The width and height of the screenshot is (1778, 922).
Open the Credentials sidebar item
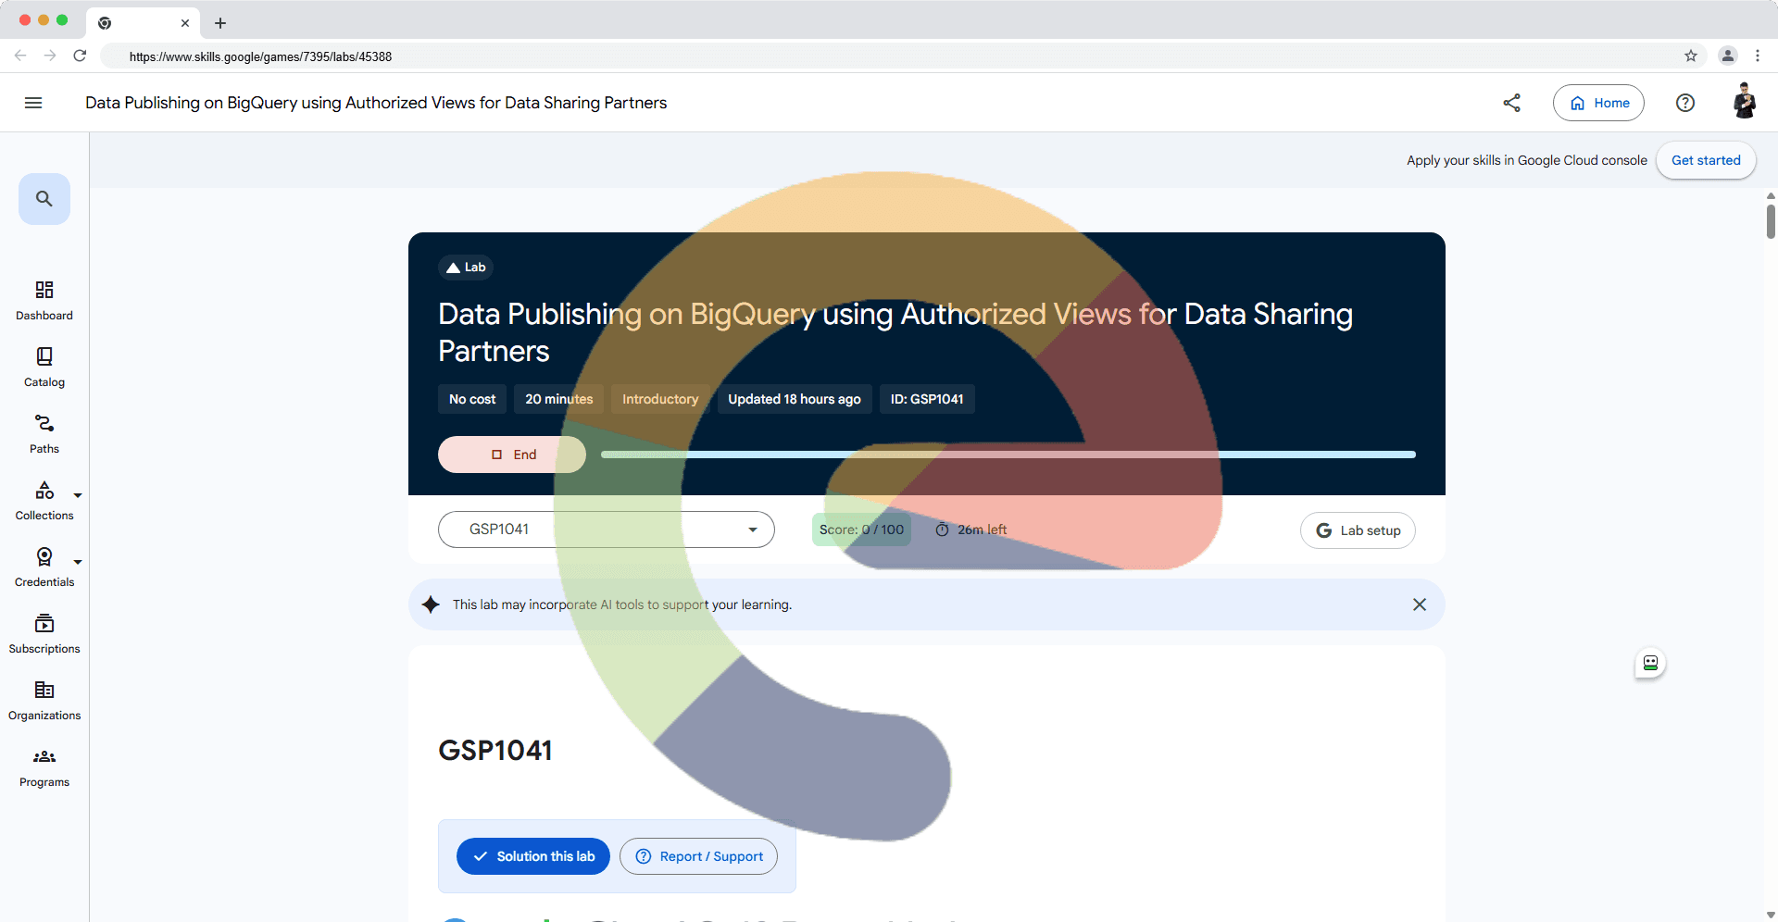(44, 567)
